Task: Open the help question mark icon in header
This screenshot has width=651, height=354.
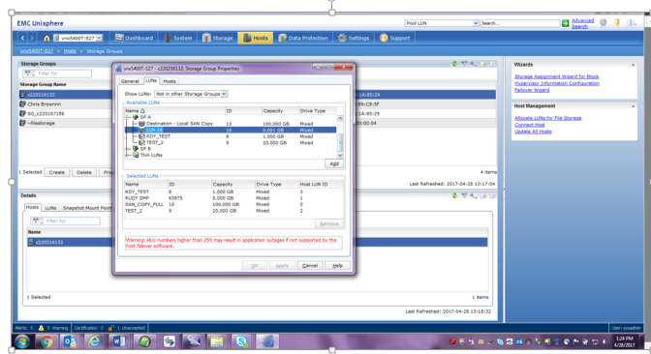Action: 631,23
